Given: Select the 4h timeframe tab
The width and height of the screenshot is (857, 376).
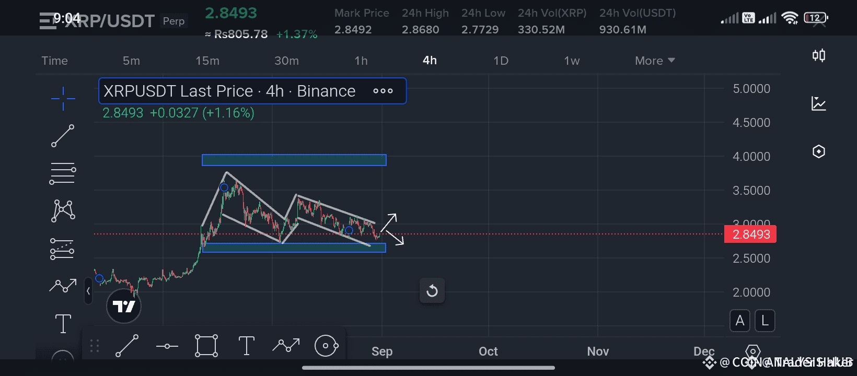Looking at the screenshot, I should 430,61.
